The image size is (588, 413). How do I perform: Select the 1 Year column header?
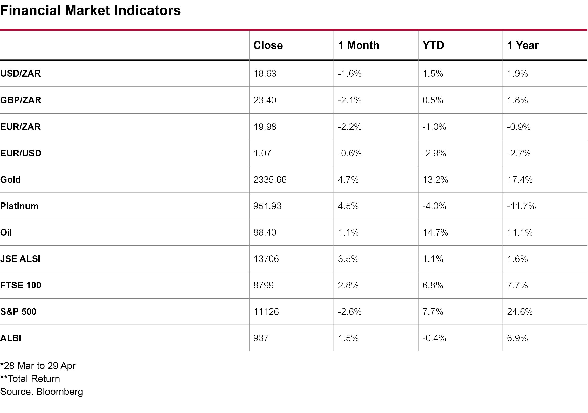(523, 45)
